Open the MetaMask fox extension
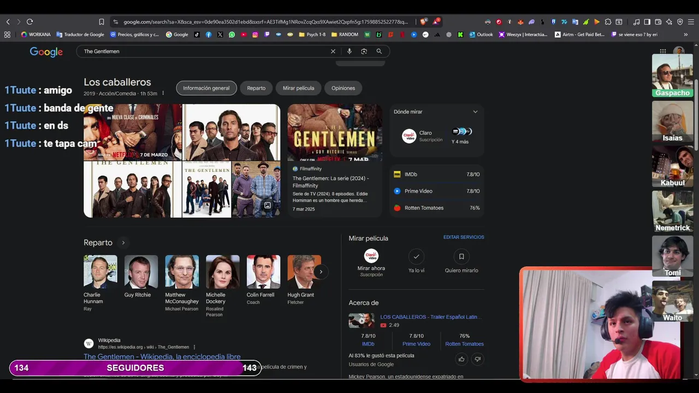This screenshot has width=699, height=393. pos(520,22)
